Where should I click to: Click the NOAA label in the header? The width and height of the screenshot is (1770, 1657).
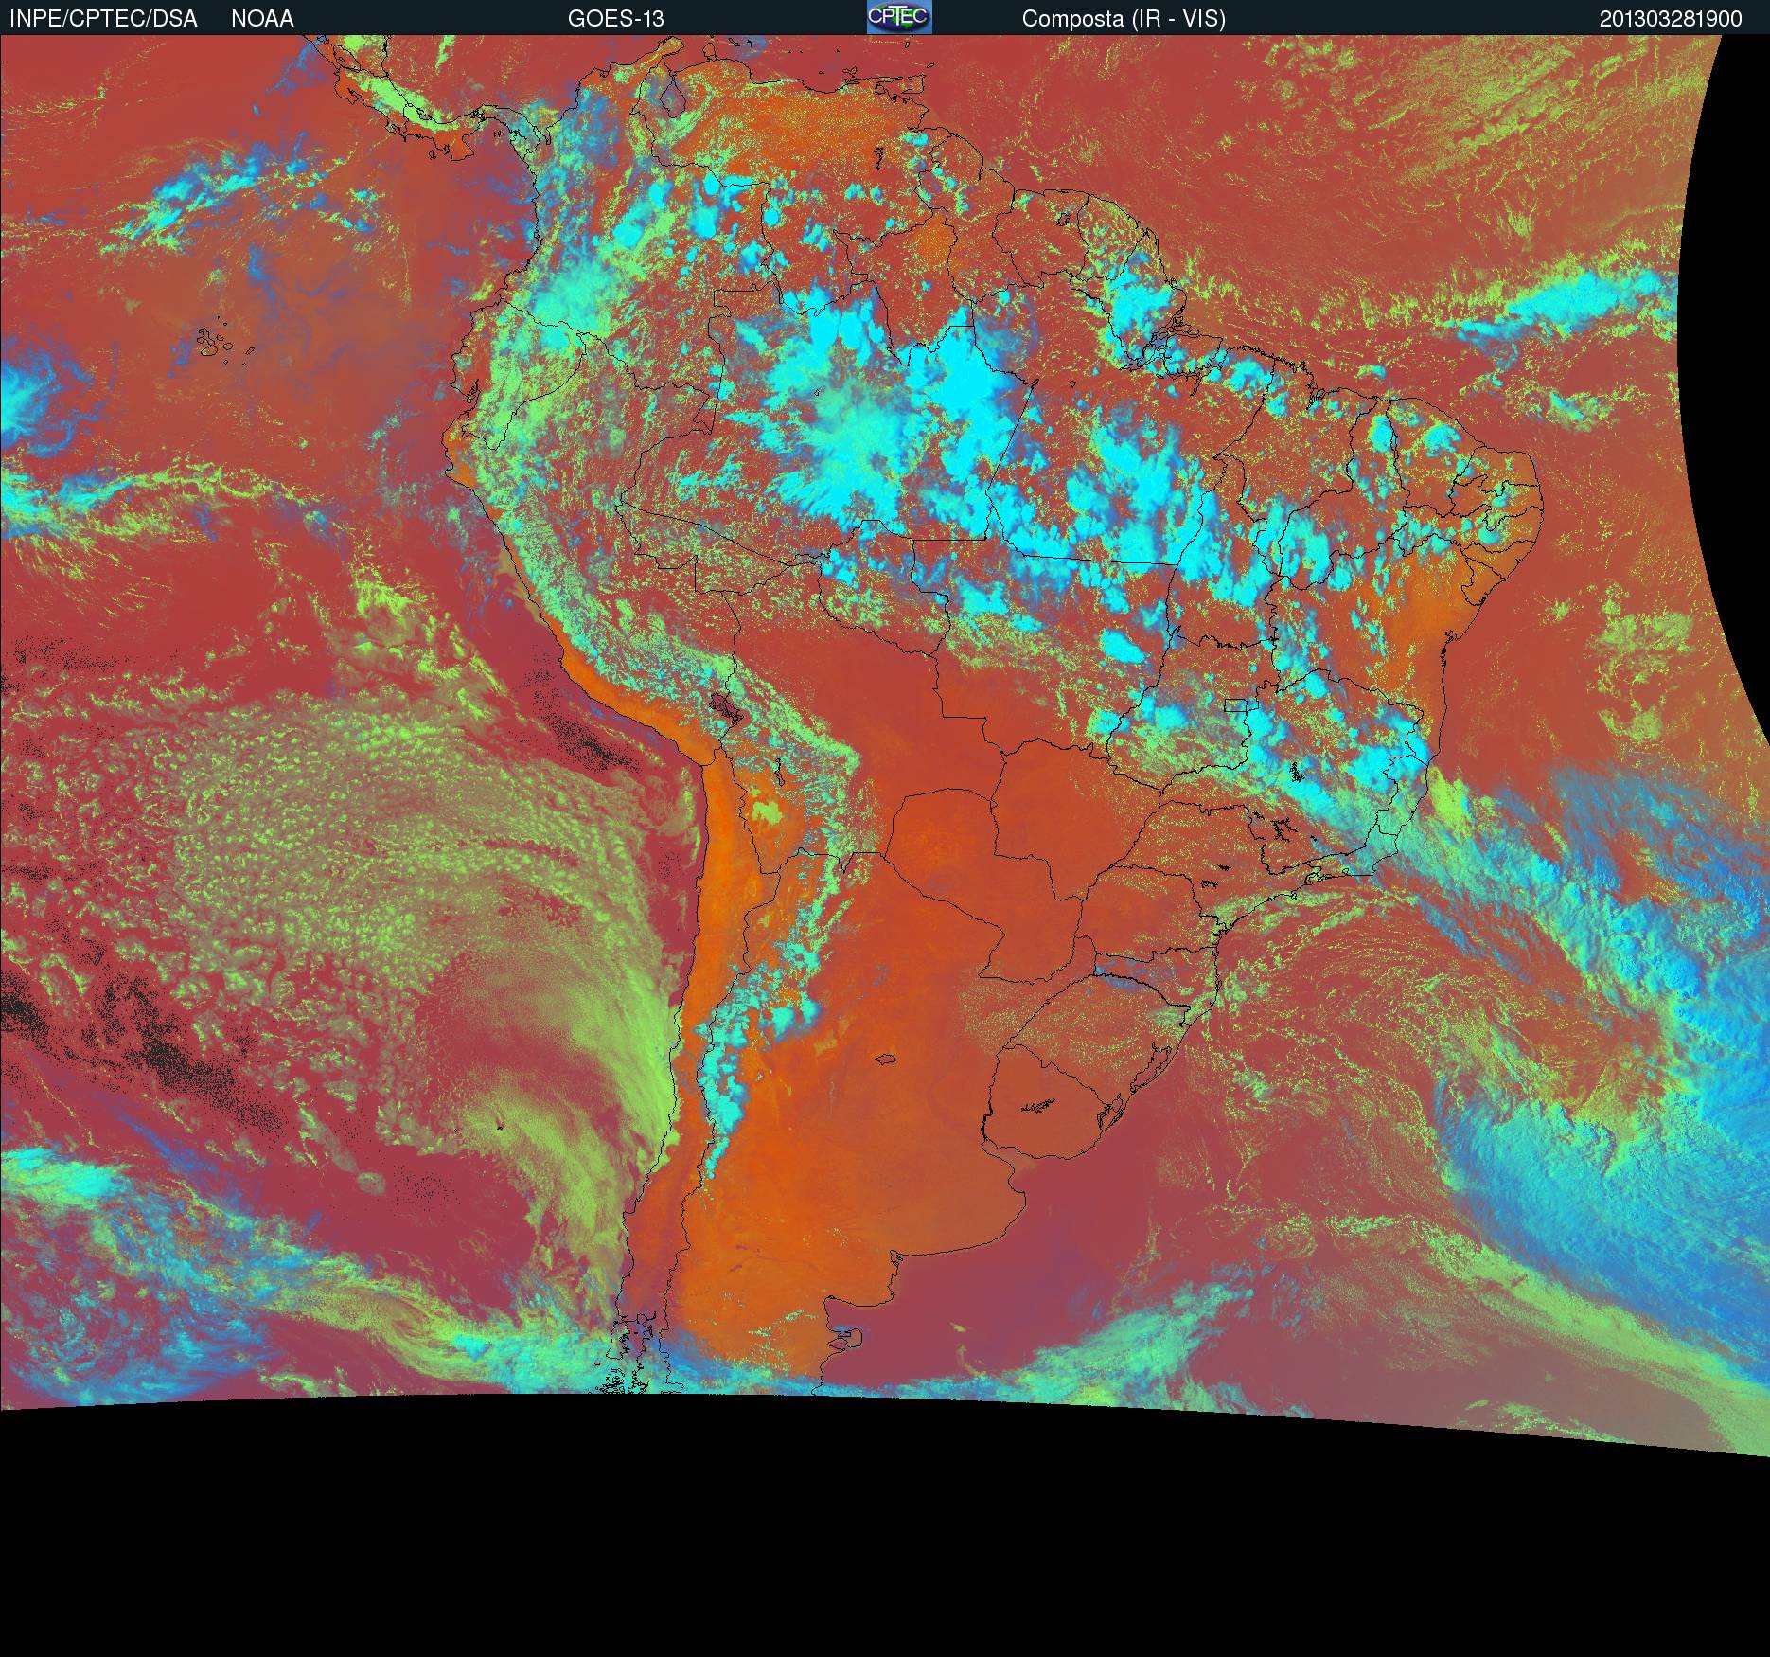click(262, 19)
